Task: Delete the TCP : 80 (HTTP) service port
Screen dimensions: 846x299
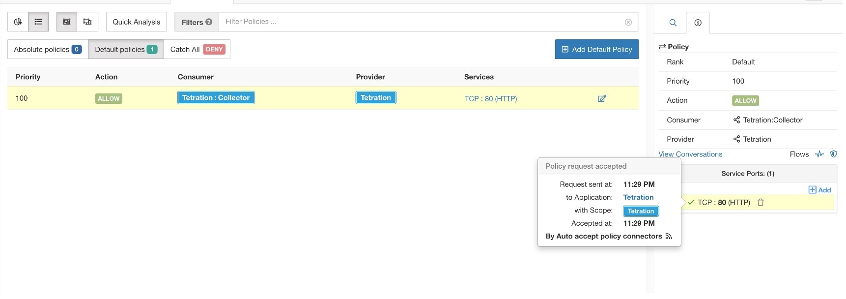Action: [x=761, y=202]
